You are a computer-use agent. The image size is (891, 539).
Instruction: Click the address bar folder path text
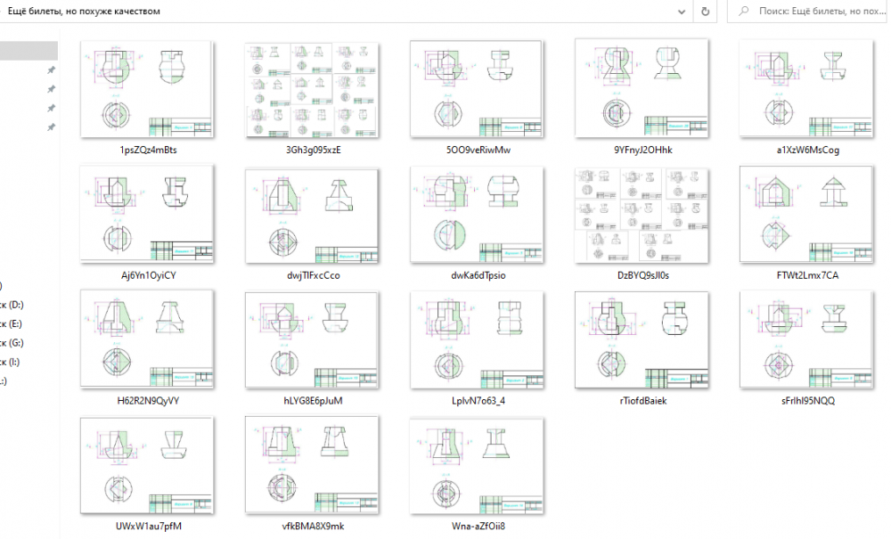tap(84, 12)
